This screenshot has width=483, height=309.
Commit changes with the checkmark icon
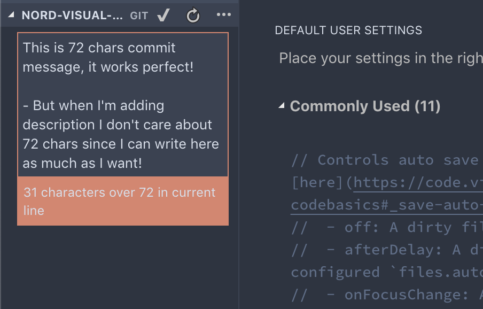163,16
